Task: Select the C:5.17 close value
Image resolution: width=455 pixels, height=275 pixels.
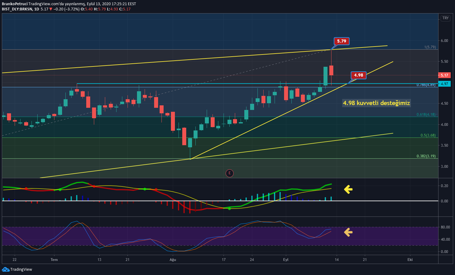Action: point(125,9)
